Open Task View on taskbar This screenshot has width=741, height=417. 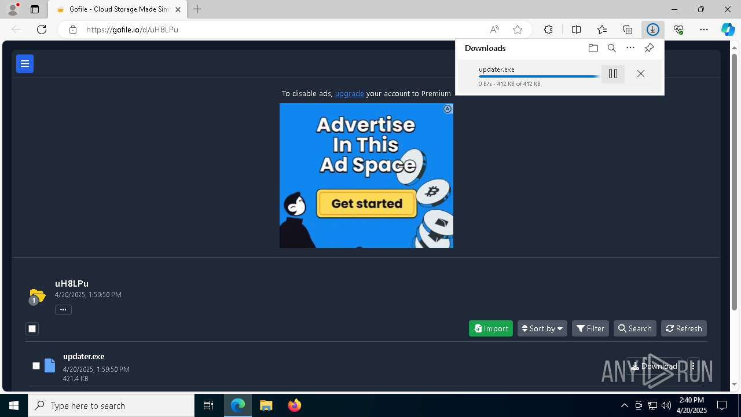208,405
